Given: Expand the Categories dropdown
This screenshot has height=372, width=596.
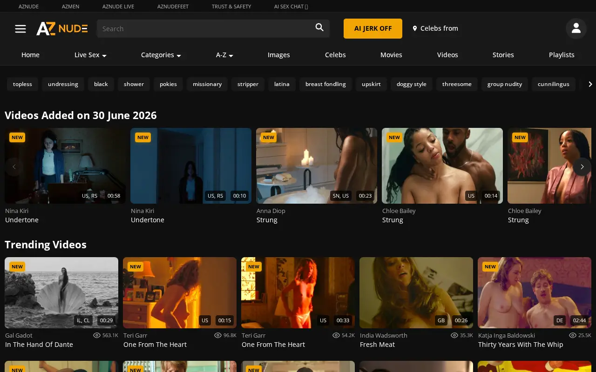Looking at the screenshot, I should point(161,55).
